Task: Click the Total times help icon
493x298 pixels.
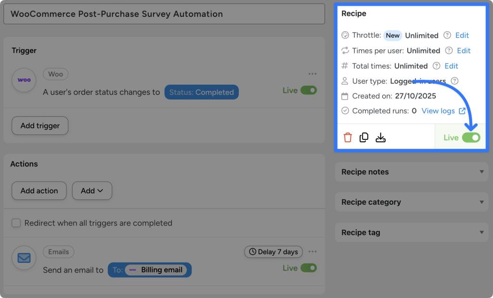Action: (435, 66)
